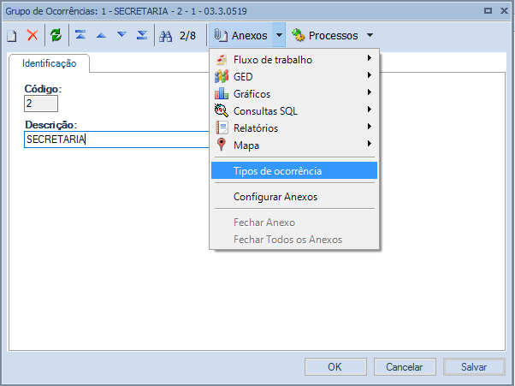Collapse the Anexos dropdown arrow
Screen dimensions: 515x386
tap(279, 35)
